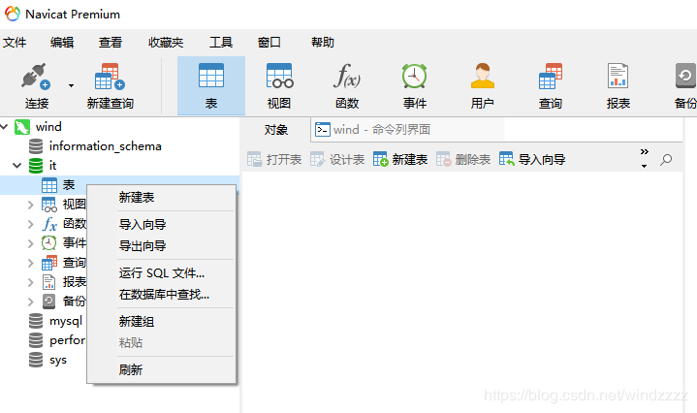Screen dimensions: 697x413
Task: Click the 视图 tree icon under it
Action: (48, 205)
